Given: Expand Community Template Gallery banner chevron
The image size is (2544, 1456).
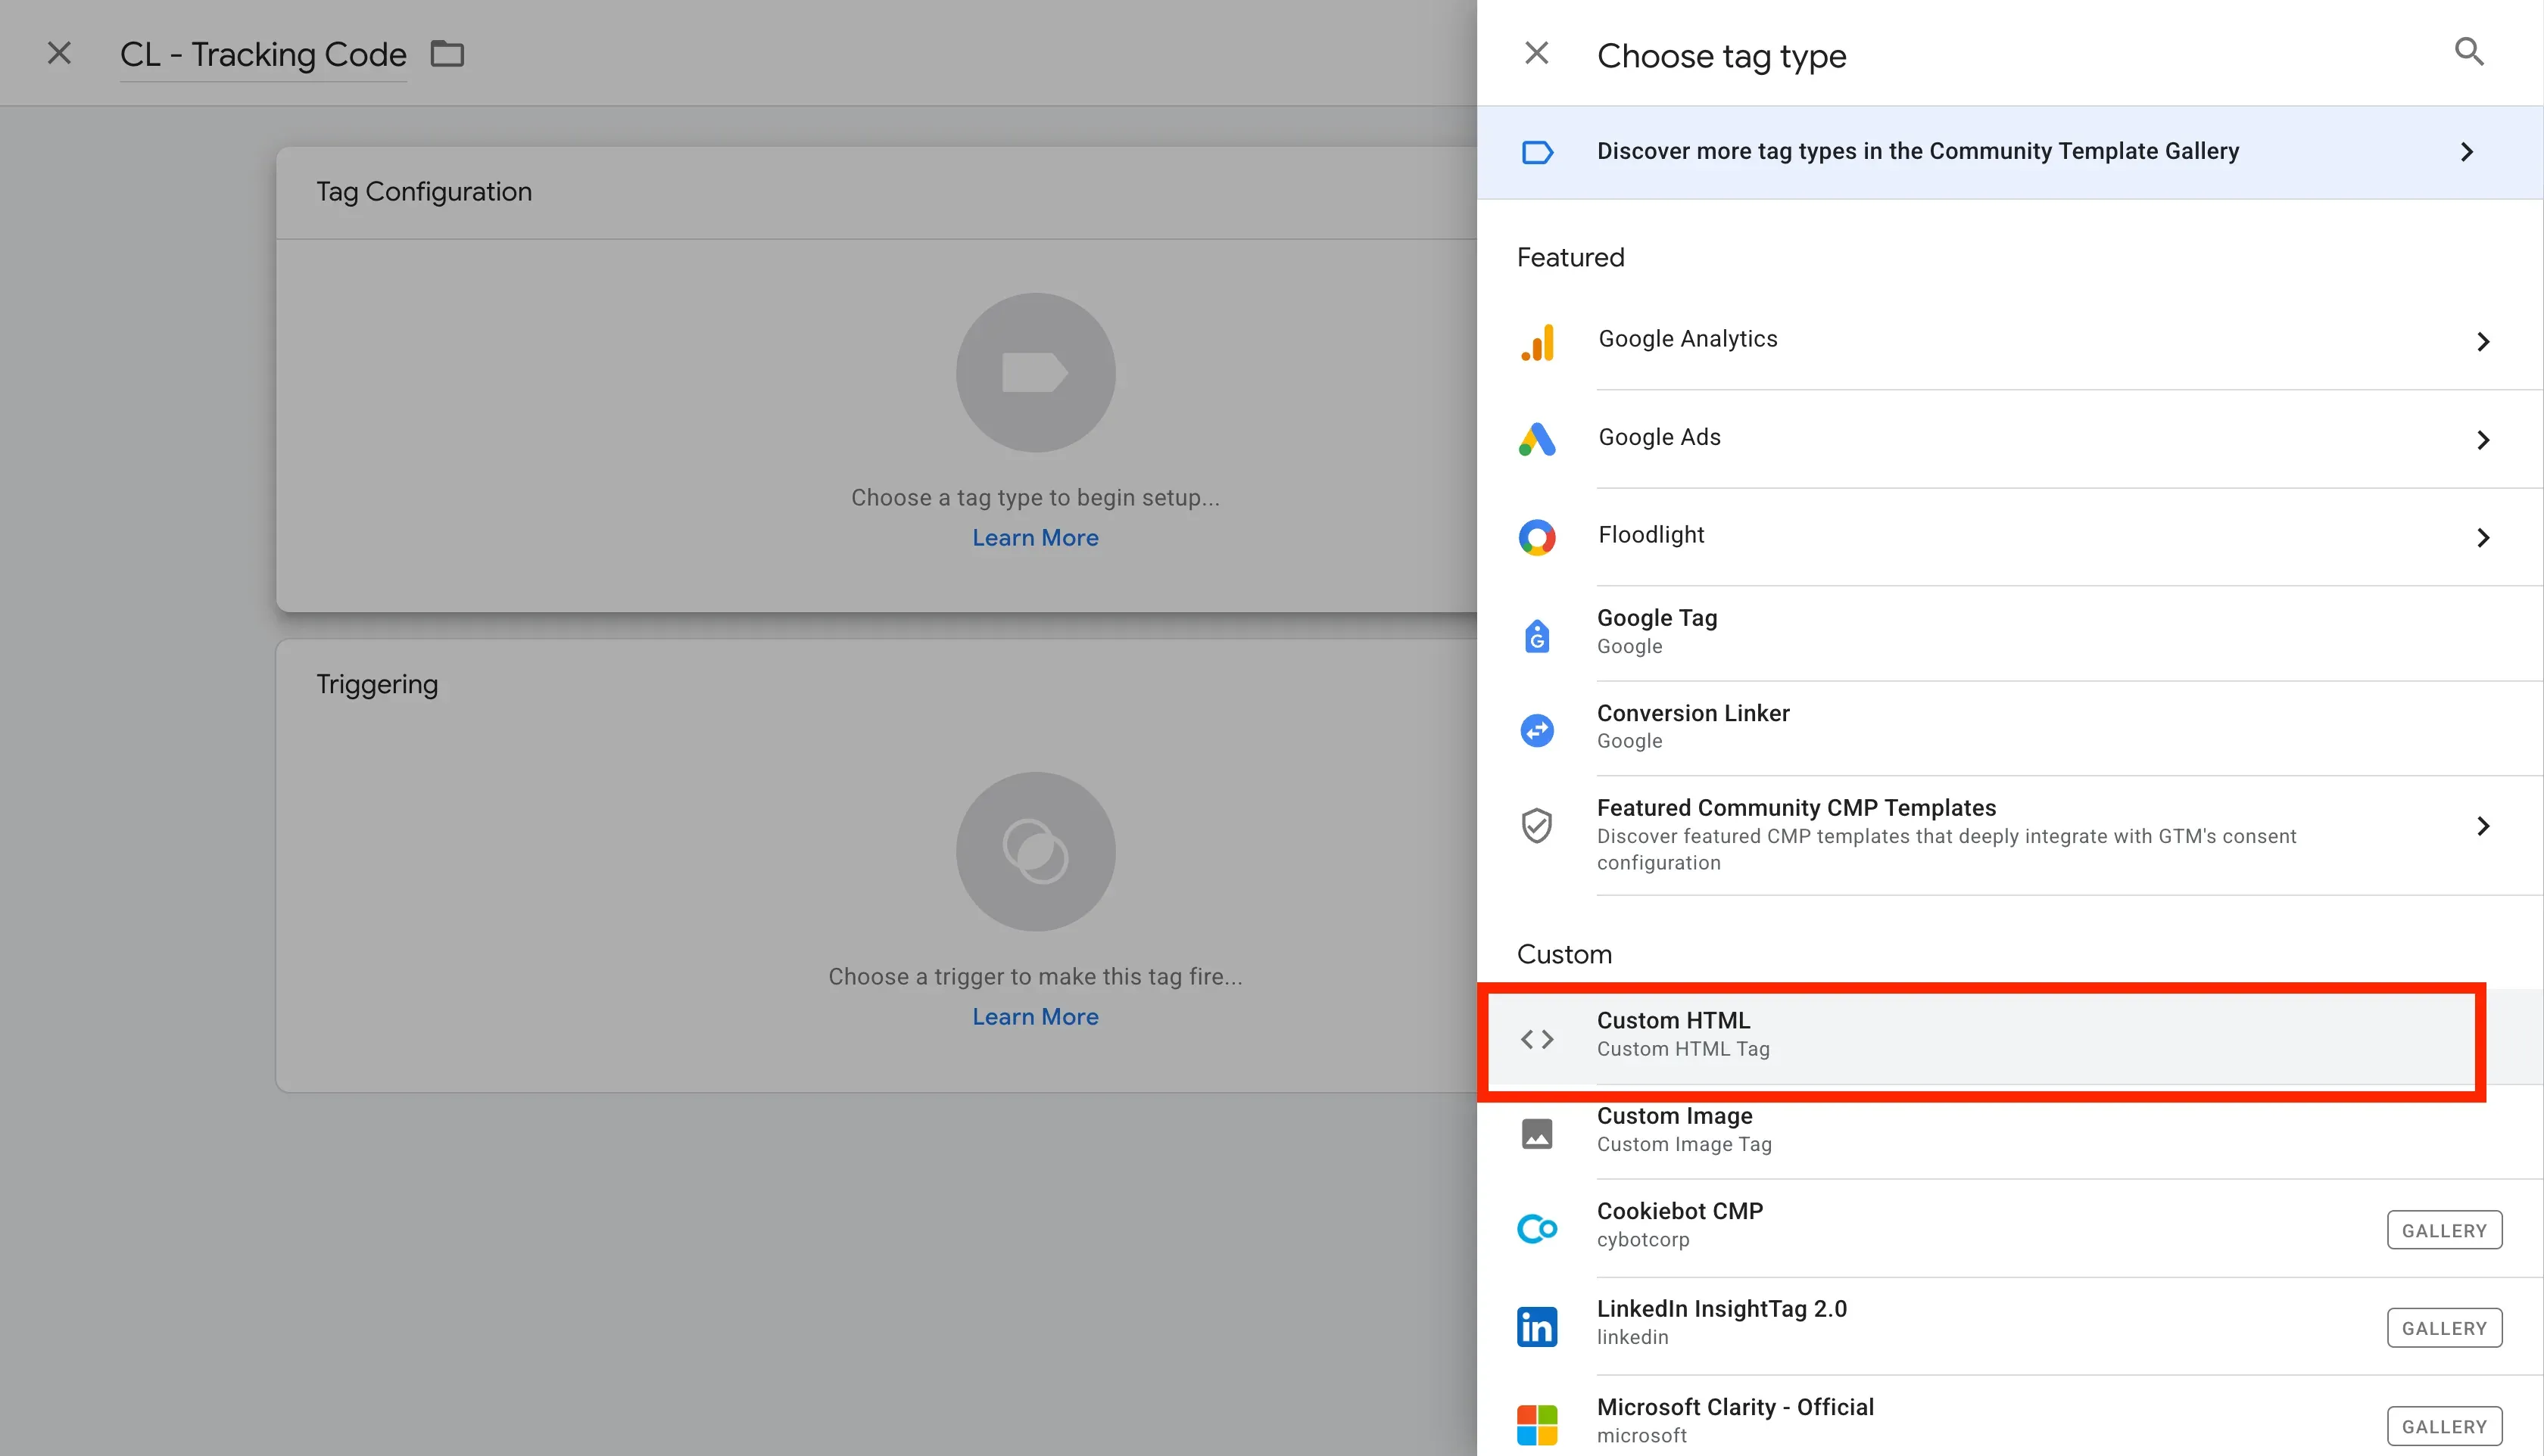Looking at the screenshot, I should pos(2467,152).
